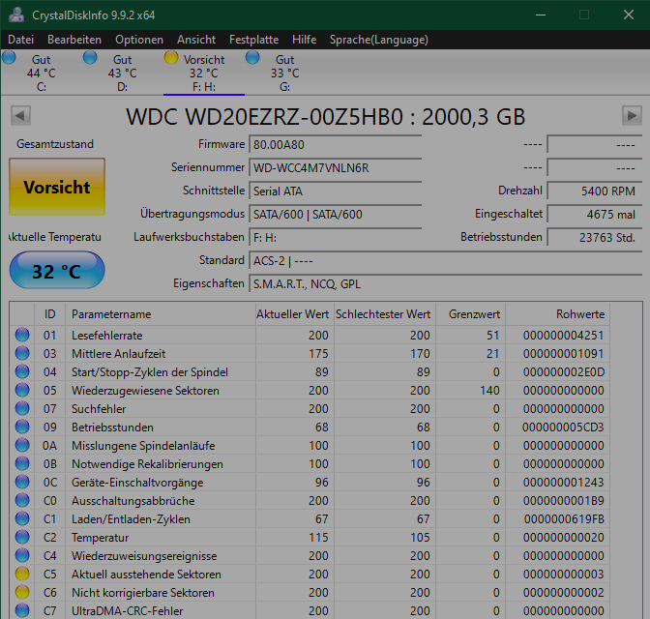Click the Drehzahl value 5400 RPM
This screenshot has width=650, height=619.
click(595, 192)
